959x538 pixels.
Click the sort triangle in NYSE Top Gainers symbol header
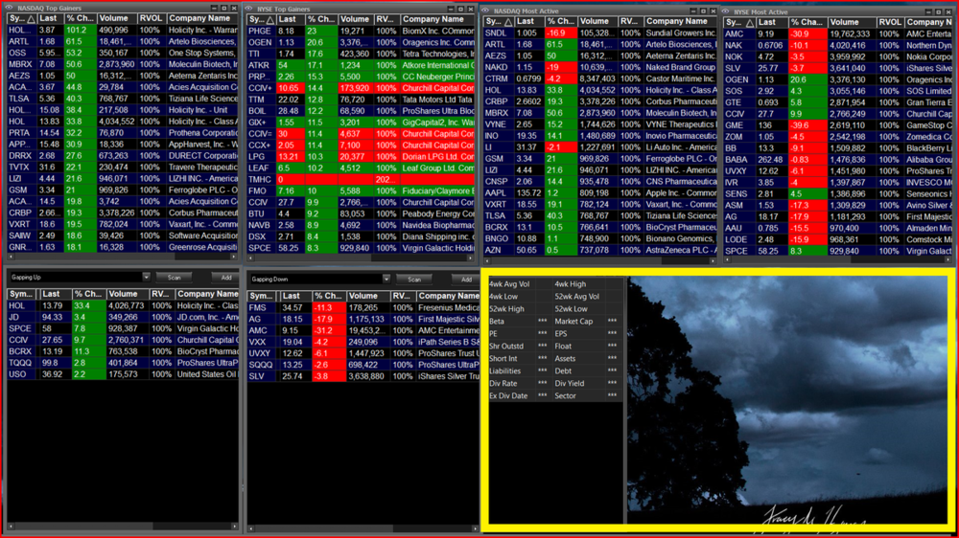[269, 20]
